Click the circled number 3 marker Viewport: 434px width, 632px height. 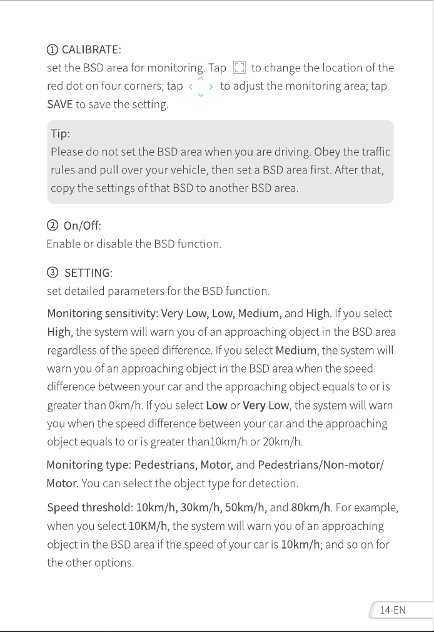pyautogui.click(x=53, y=272)
